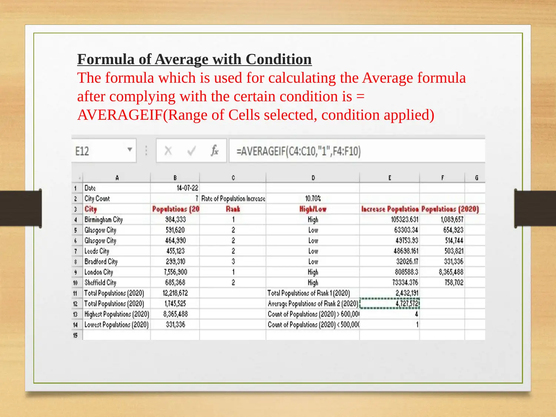Screen dimensions: 556x417
Task: Click lowest population value 331,336 in column B
Action: [x=175, y=325]
